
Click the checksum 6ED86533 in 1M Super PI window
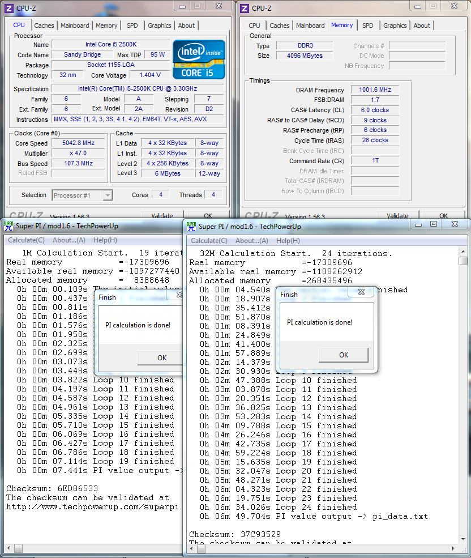tap(78, 489)
